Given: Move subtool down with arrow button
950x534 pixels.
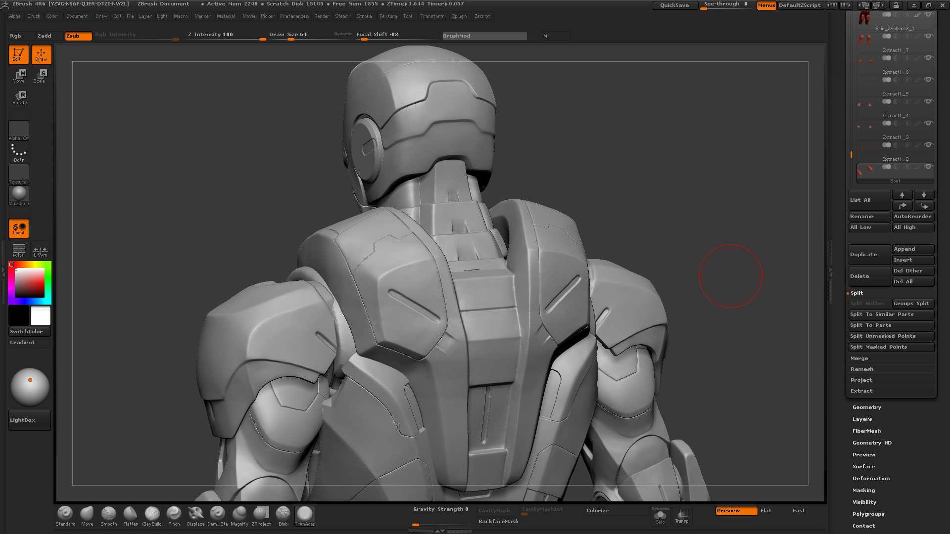Looking at the screenshot, I should point(924,195).
